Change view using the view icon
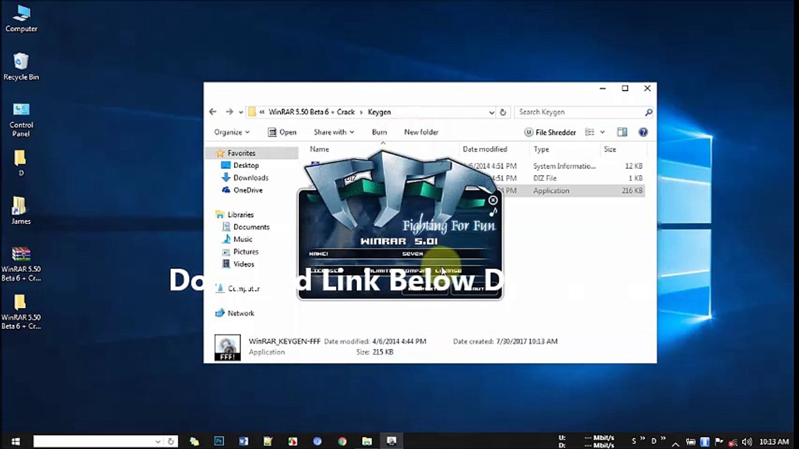Image resolution: width=799 pixels, height=449 pixels. point(589,132)
